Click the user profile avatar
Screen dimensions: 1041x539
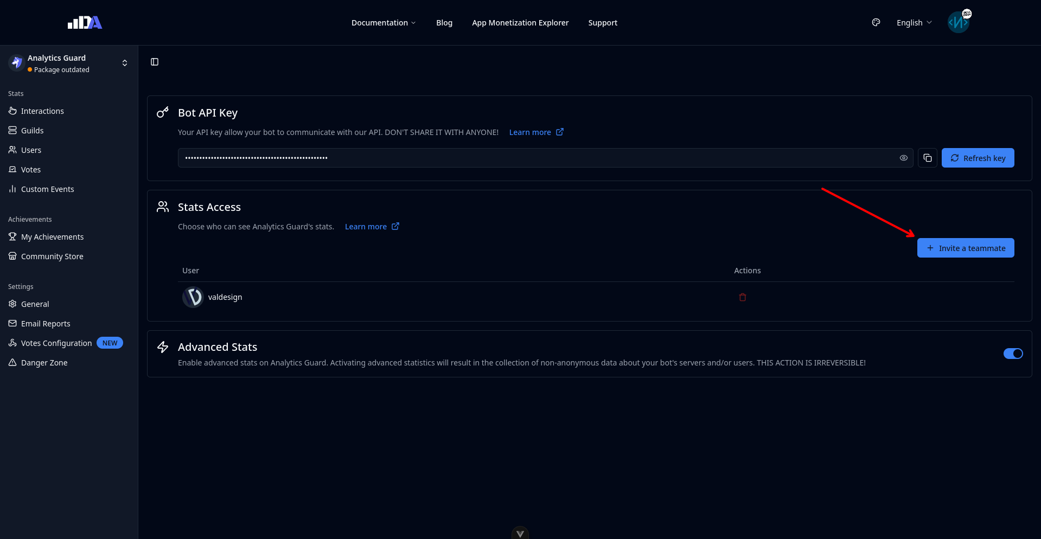[958, 23]
